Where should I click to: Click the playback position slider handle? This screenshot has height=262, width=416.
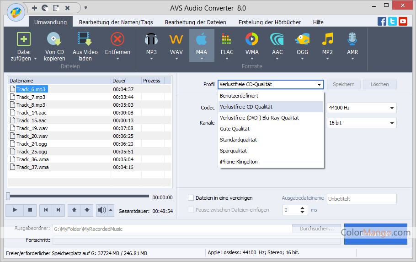[8, 196]
